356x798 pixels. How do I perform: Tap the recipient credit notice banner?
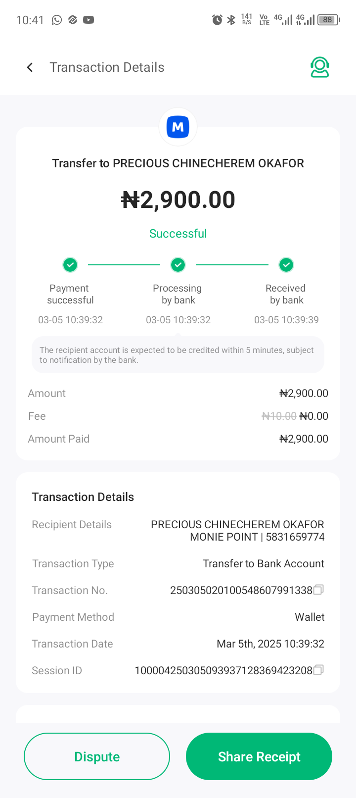[178, 355]
